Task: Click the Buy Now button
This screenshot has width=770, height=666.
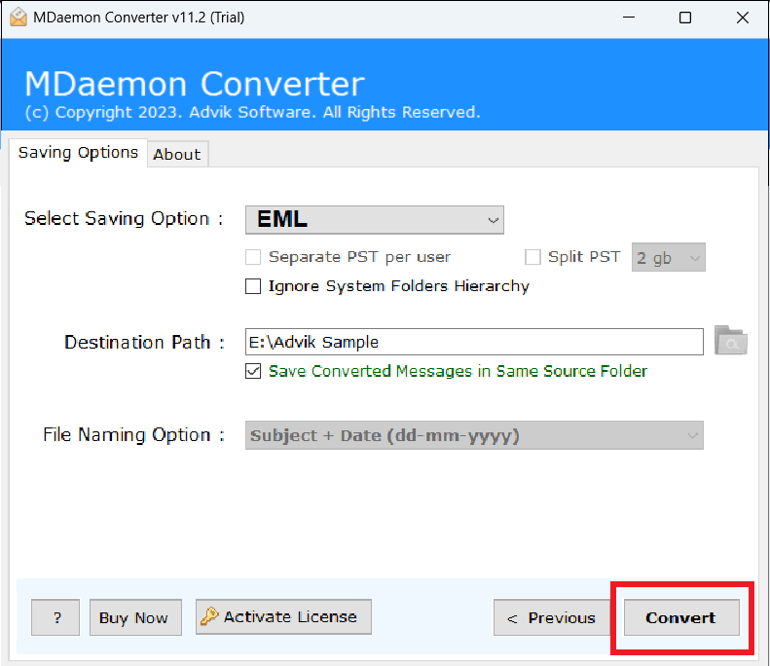Action: click(135, 617)
